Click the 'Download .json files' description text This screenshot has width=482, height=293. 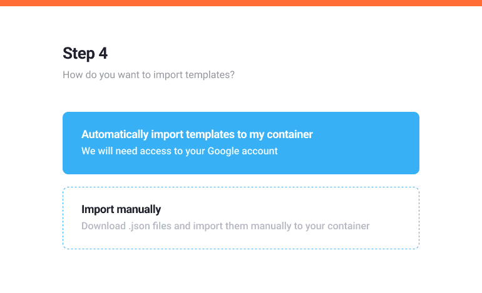(225, 226)
